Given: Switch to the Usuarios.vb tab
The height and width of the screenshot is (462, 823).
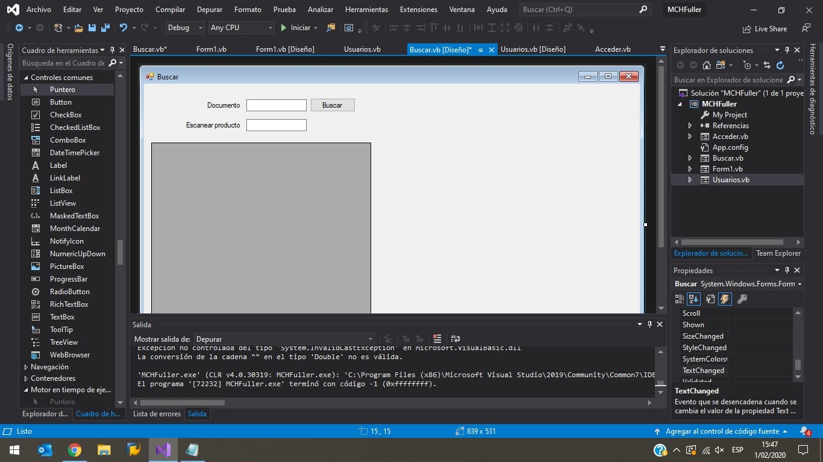Looking at the screenshot, I should point(362,49).
